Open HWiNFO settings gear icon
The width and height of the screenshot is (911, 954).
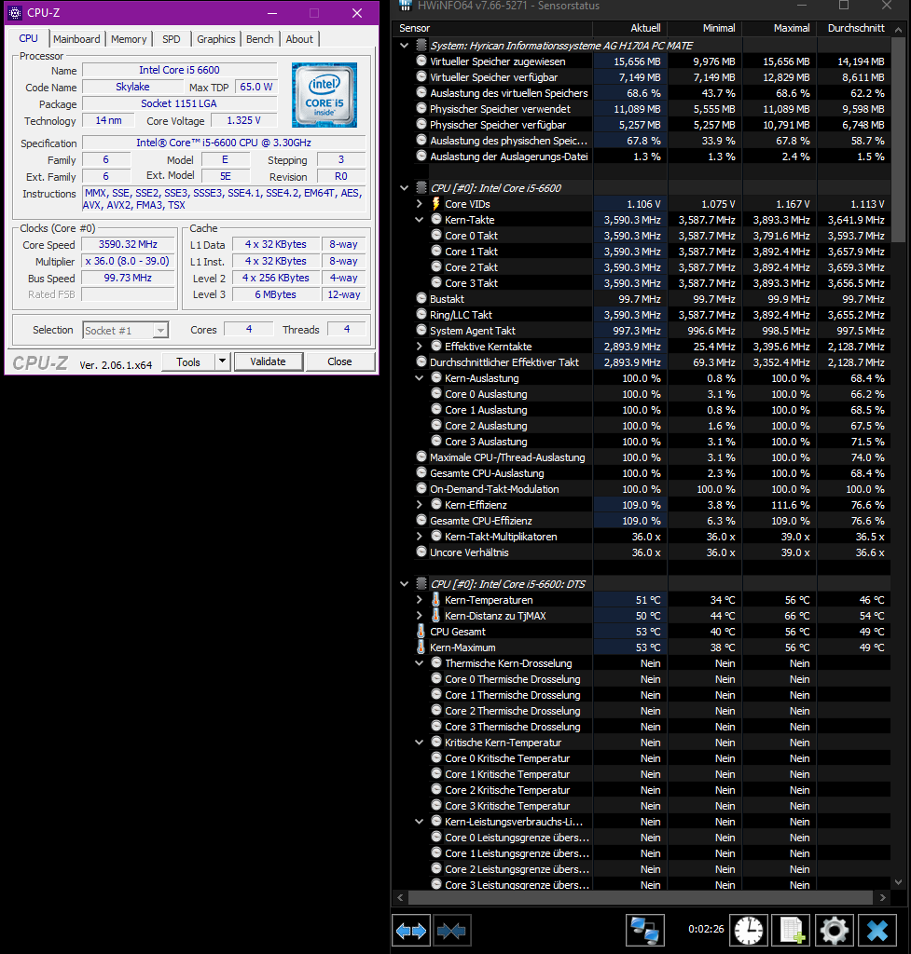834,931
